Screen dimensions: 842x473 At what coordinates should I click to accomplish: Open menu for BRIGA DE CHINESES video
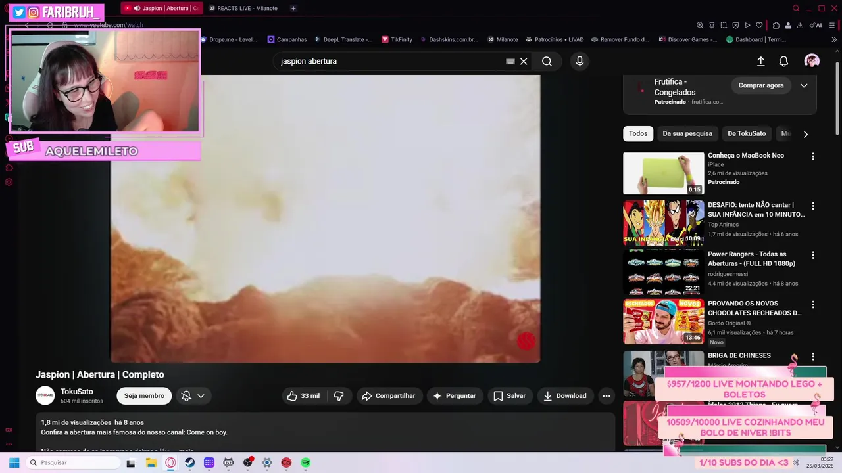813,357
